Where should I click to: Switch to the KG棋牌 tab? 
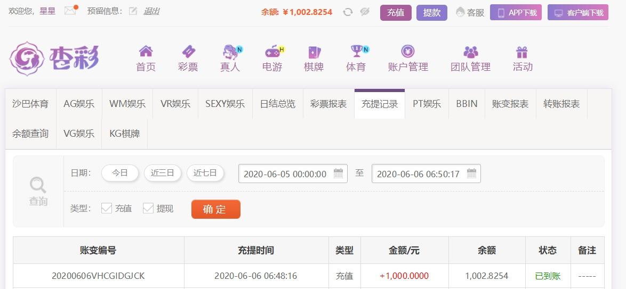point(125,134)
